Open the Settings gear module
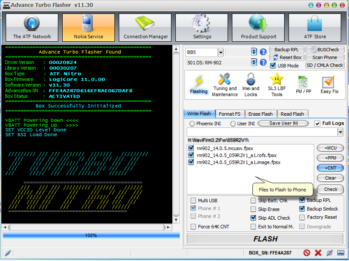 (201, 27)
